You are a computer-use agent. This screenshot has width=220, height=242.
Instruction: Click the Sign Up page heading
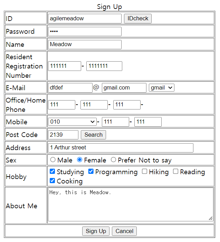click(x=109, y=7)
